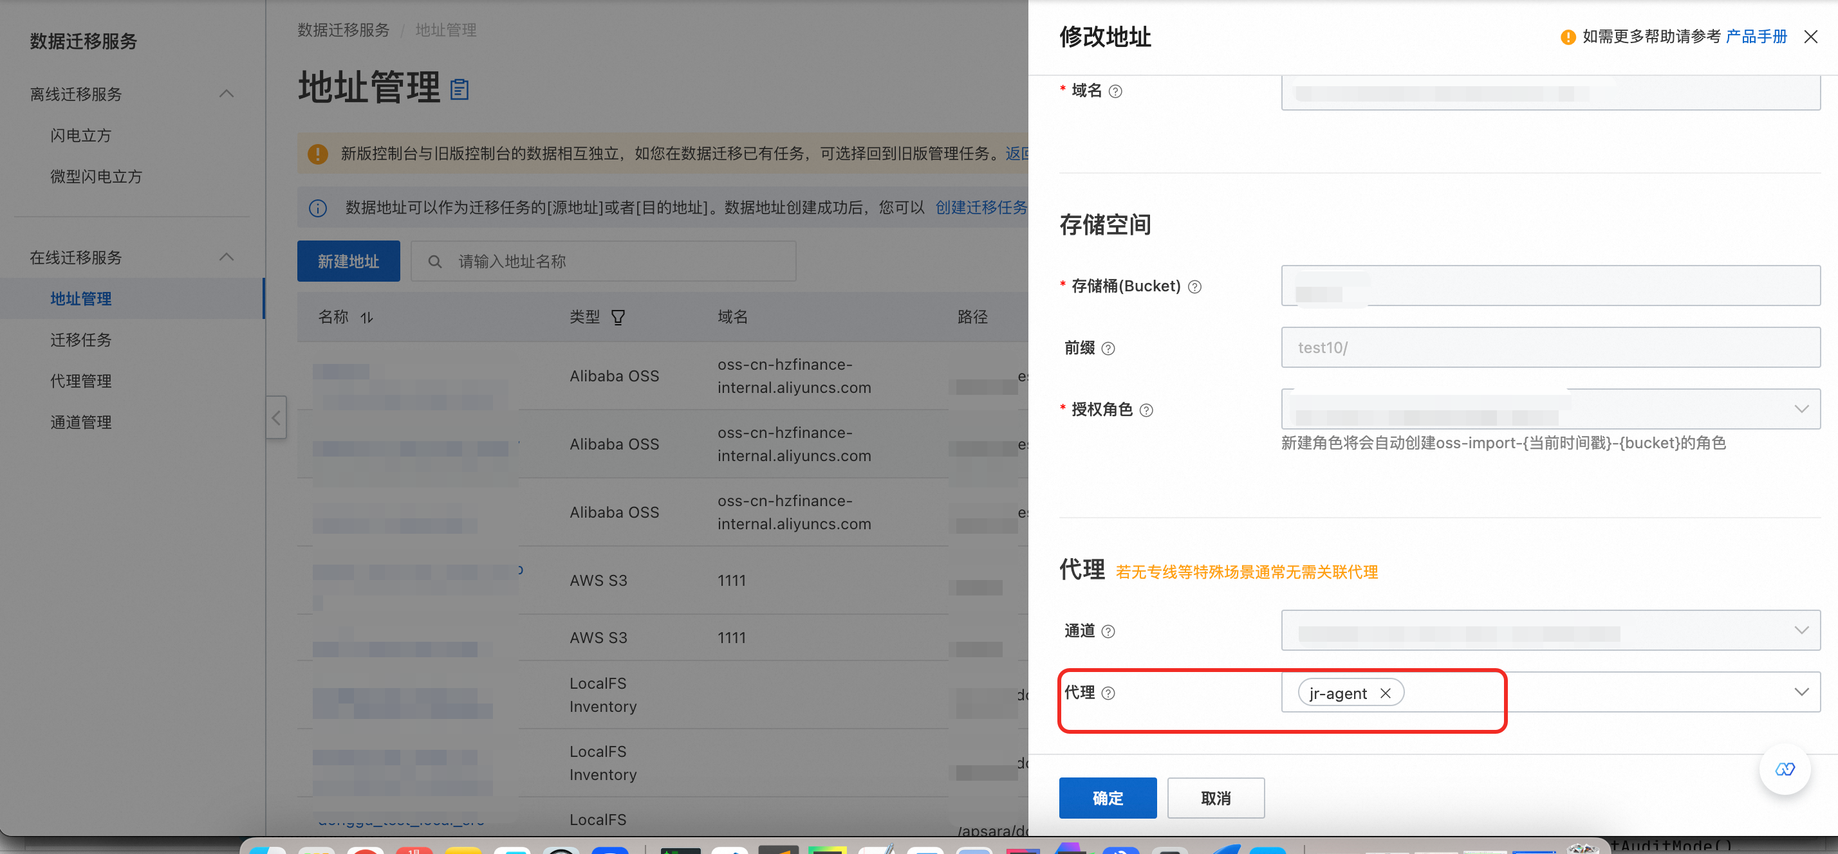Click the 确定 button
Screen dimensions: 1838x854
coord(1108,797)
